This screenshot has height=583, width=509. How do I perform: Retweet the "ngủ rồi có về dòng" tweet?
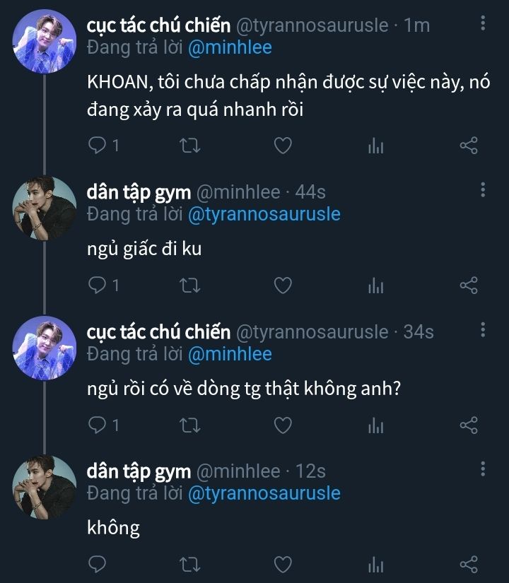click(x=190, y=425)
